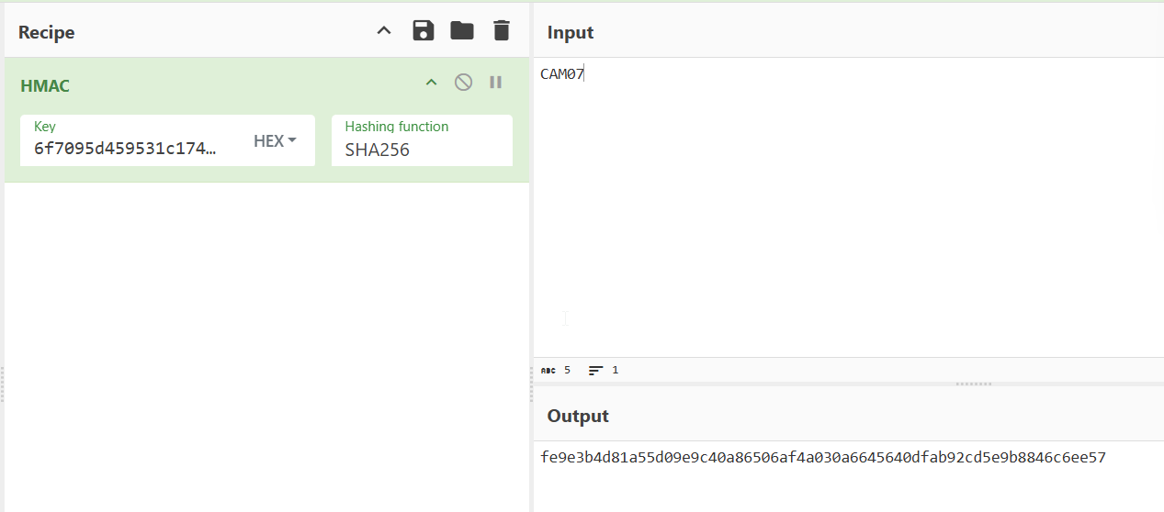The width and height of the screenshot is (1164, 512).
Task: Click the input/output horizontal splitter handle
Action: [x=974, y=384]
